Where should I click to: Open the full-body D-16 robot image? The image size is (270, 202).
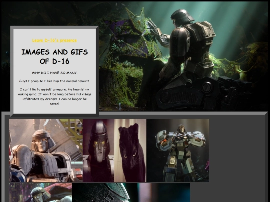coord(178,150)
